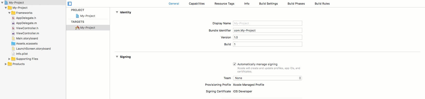Image resolution: width=425 pixels, height=99 pixels.
Task: Toggle the project and targets list sidebar icon
Action: click(x=70, y=4)
